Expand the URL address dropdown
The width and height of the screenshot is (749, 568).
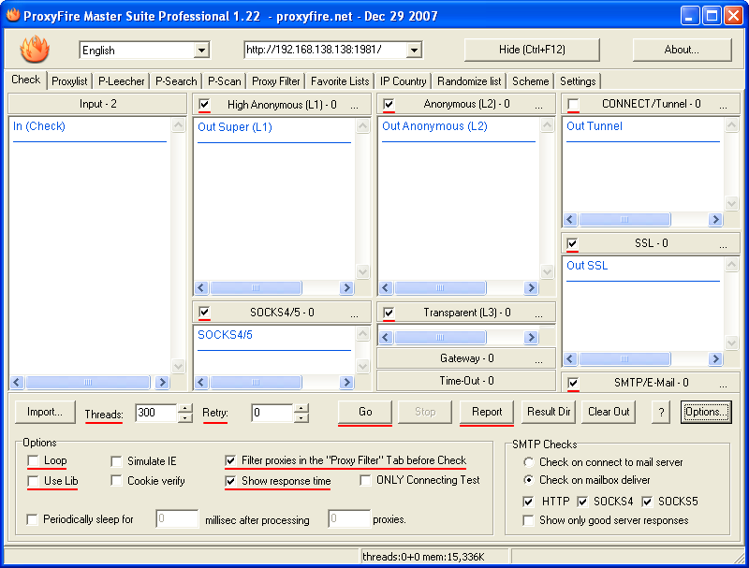pyautogui.click(x=414, y=51)
